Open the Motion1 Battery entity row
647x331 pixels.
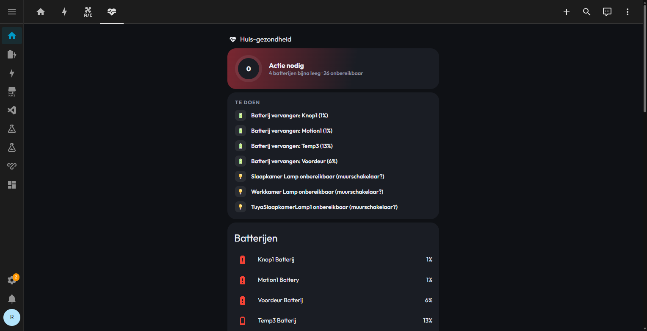[x=333, y=280]
